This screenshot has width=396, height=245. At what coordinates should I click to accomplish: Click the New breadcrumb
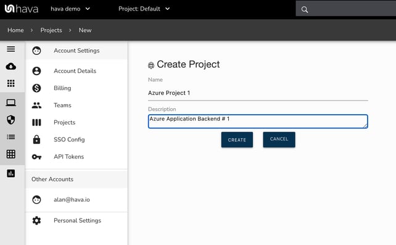pos(85,30)
